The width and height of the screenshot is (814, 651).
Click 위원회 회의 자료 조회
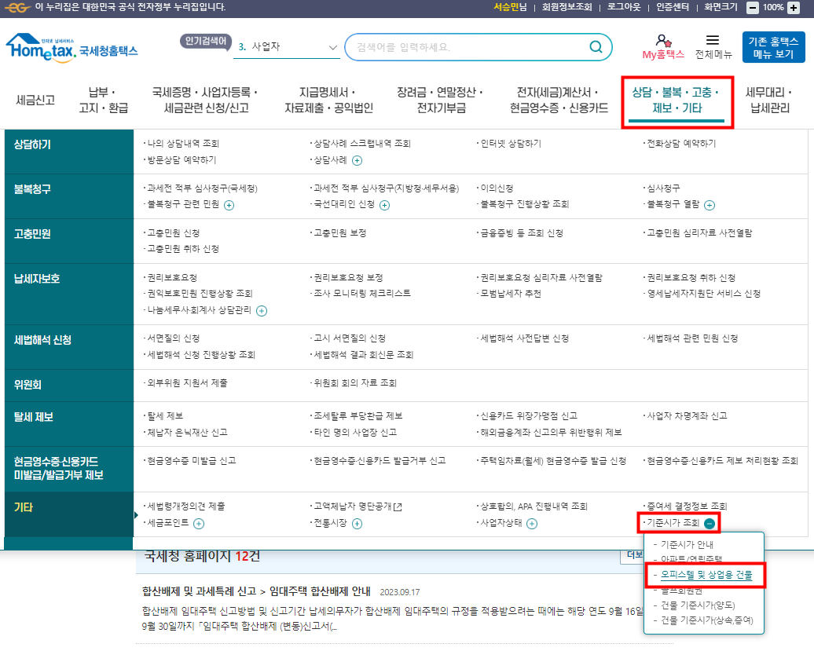[x=355, y=382]
